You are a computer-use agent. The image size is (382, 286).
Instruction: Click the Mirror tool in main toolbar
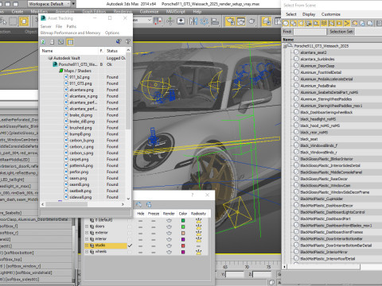[193, 21]
